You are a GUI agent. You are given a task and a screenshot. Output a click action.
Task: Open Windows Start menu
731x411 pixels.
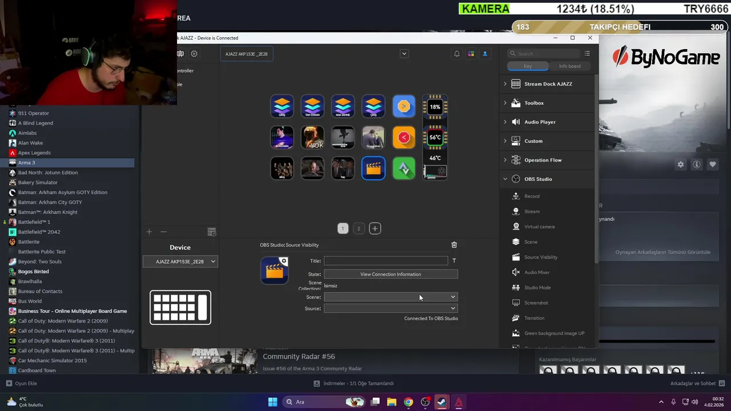[x=272, y=402]
